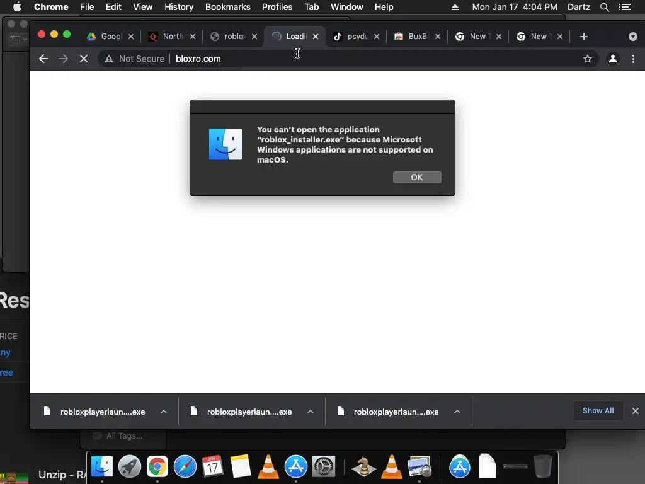Close the downloads bar
Image resolution: width=645 pixels, height=484 pixels.
[x=636, y=411]
